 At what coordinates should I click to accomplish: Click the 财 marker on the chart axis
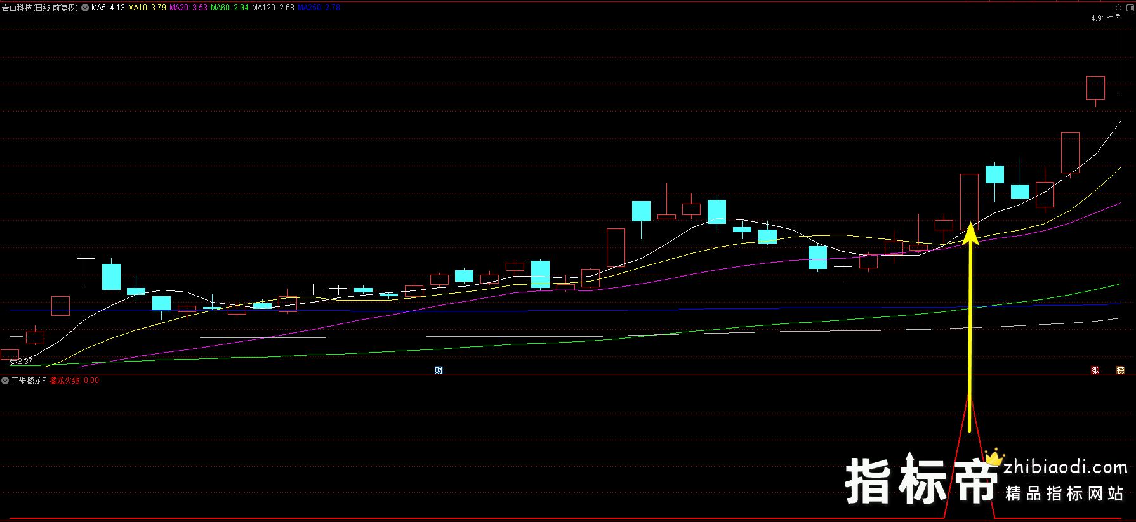(x=439, y=370)
